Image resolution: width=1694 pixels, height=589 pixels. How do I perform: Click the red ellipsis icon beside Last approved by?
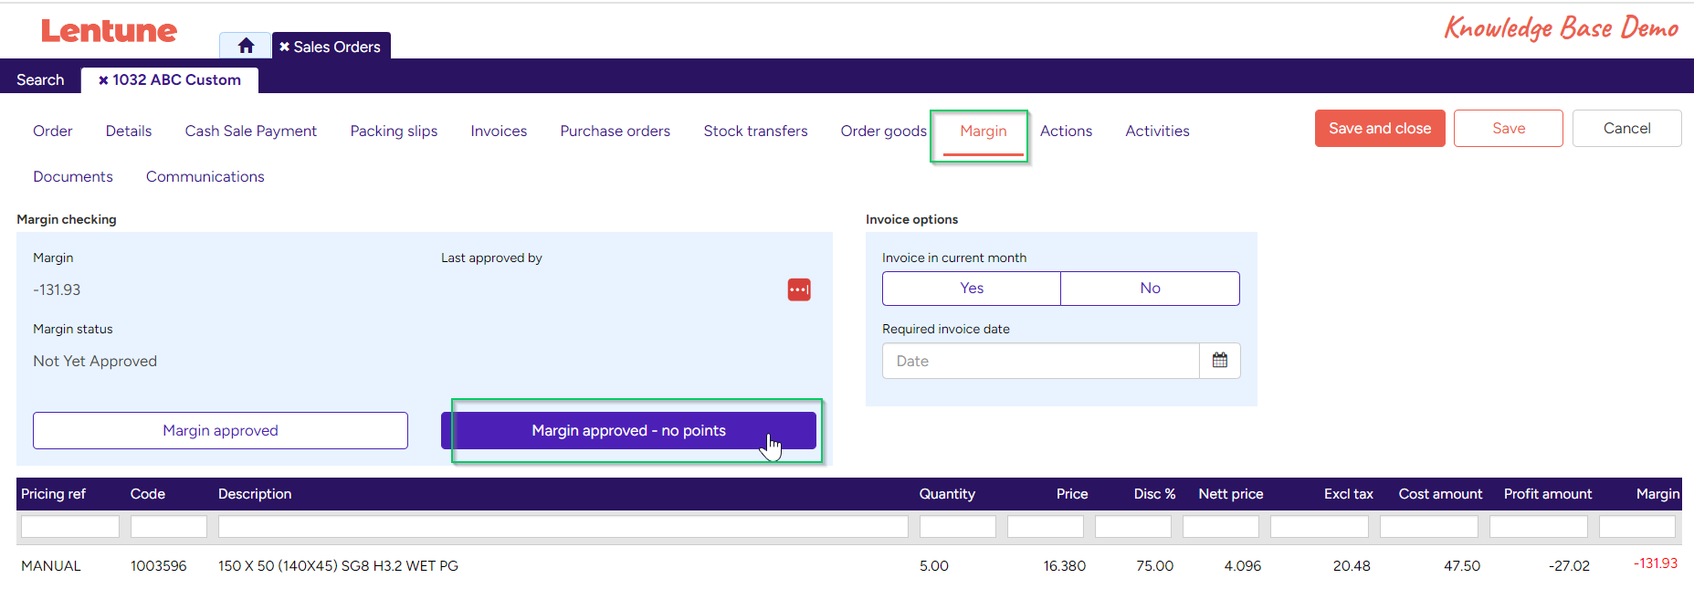799,289
